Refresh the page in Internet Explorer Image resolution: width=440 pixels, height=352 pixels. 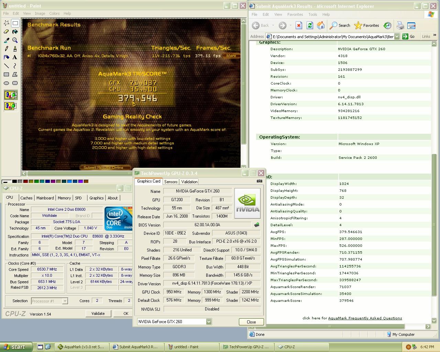tap(310, 25)
